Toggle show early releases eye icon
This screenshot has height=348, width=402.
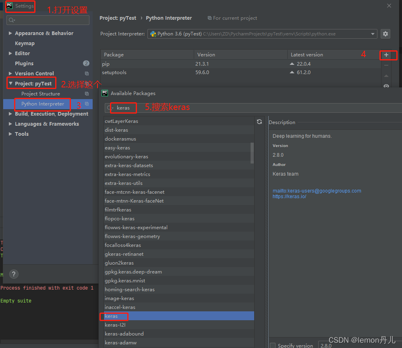[386, 86]
